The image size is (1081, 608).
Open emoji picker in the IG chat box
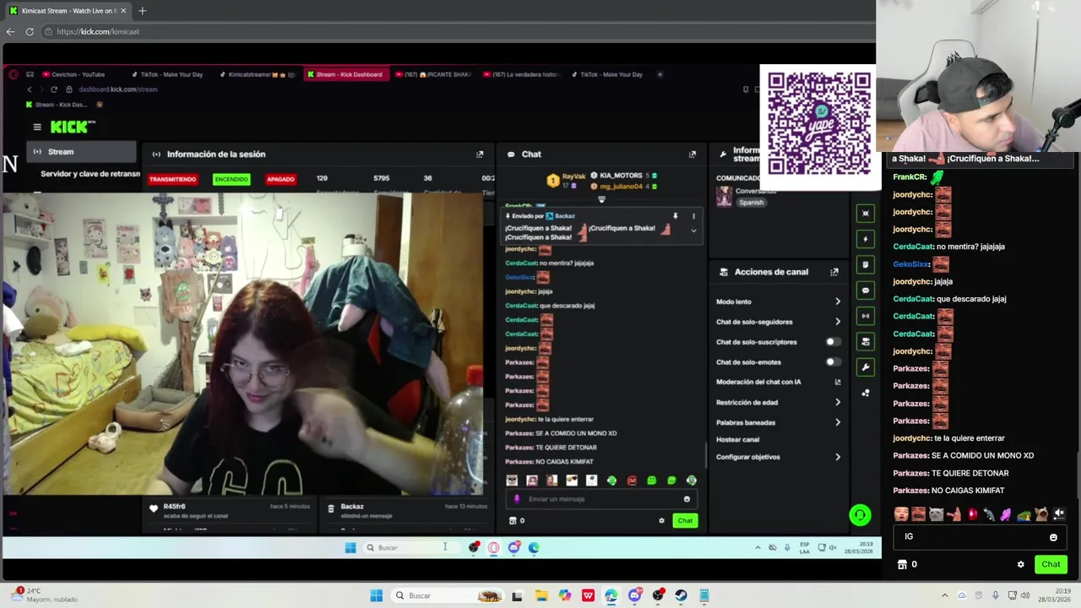[1053, 537]
